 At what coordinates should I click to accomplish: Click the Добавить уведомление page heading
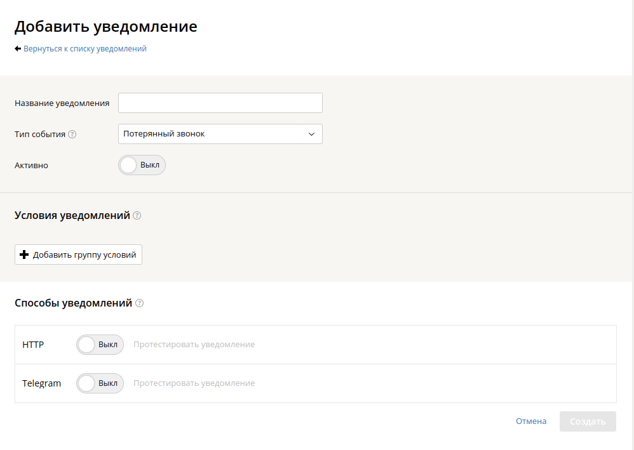pyautogui.click(x=105, y=27)
